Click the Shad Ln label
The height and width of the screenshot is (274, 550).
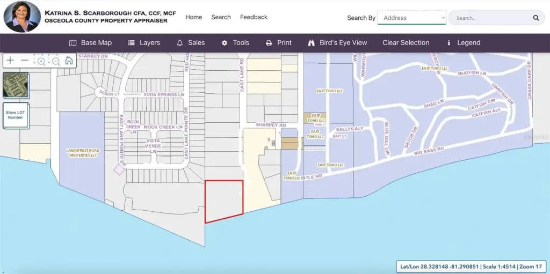[x=434, y=104]
